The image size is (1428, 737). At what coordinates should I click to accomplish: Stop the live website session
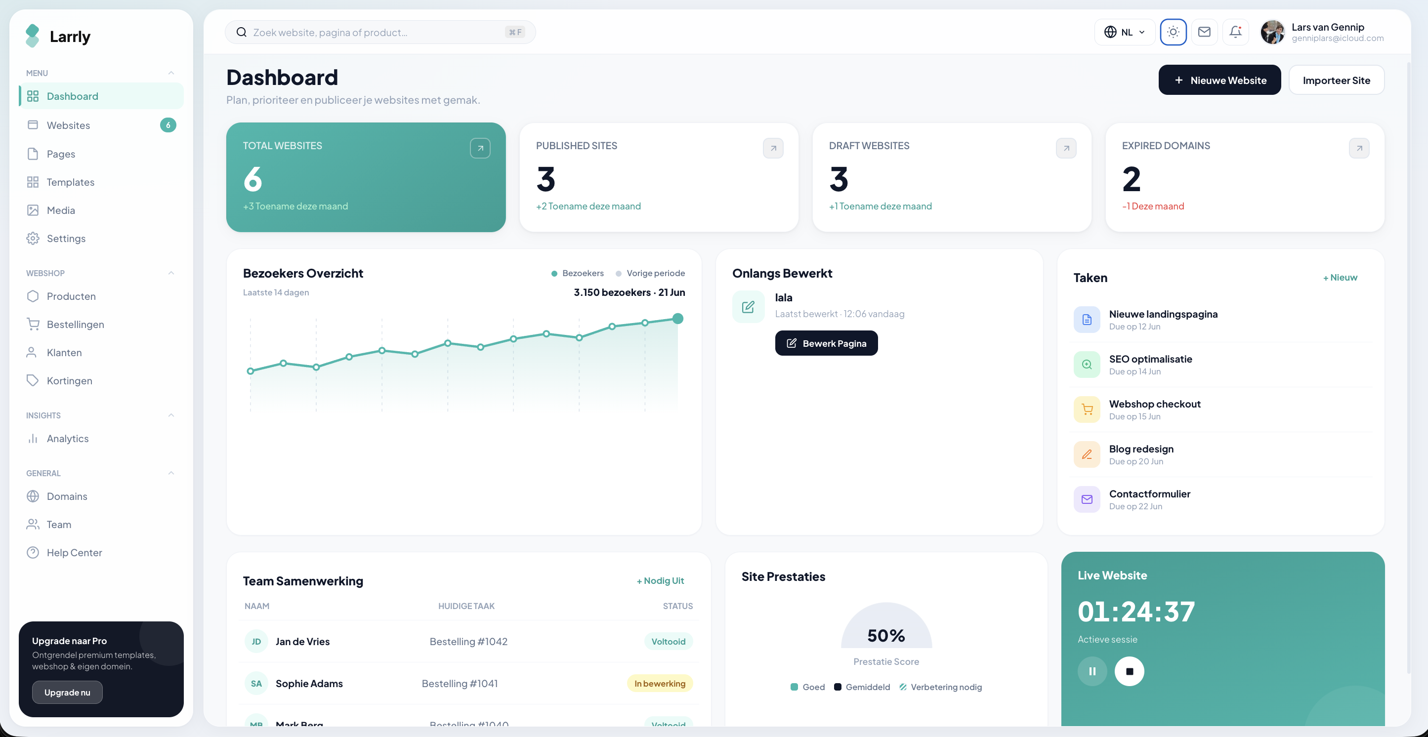click(x=1129, y=671)
